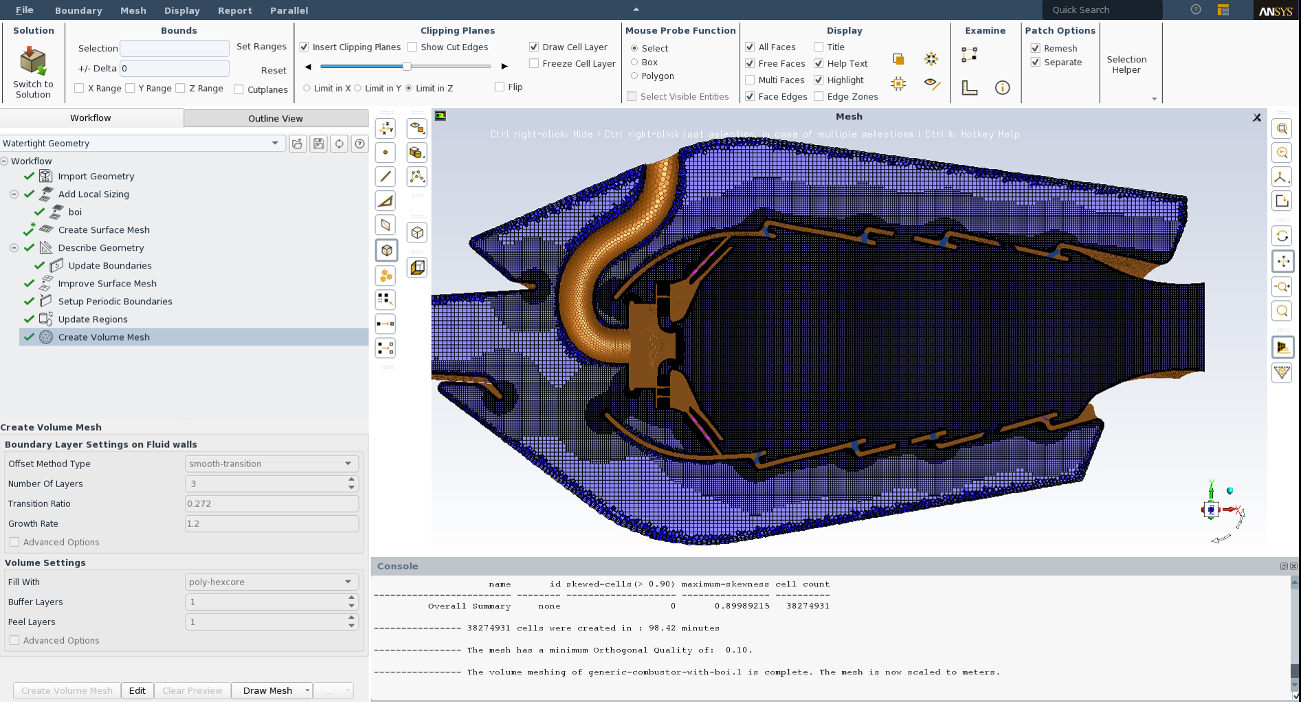Click the rotate view icon in right toolbar
Image resolution: width=1301 pixels, height=702 pixels.
(1282, 236)
